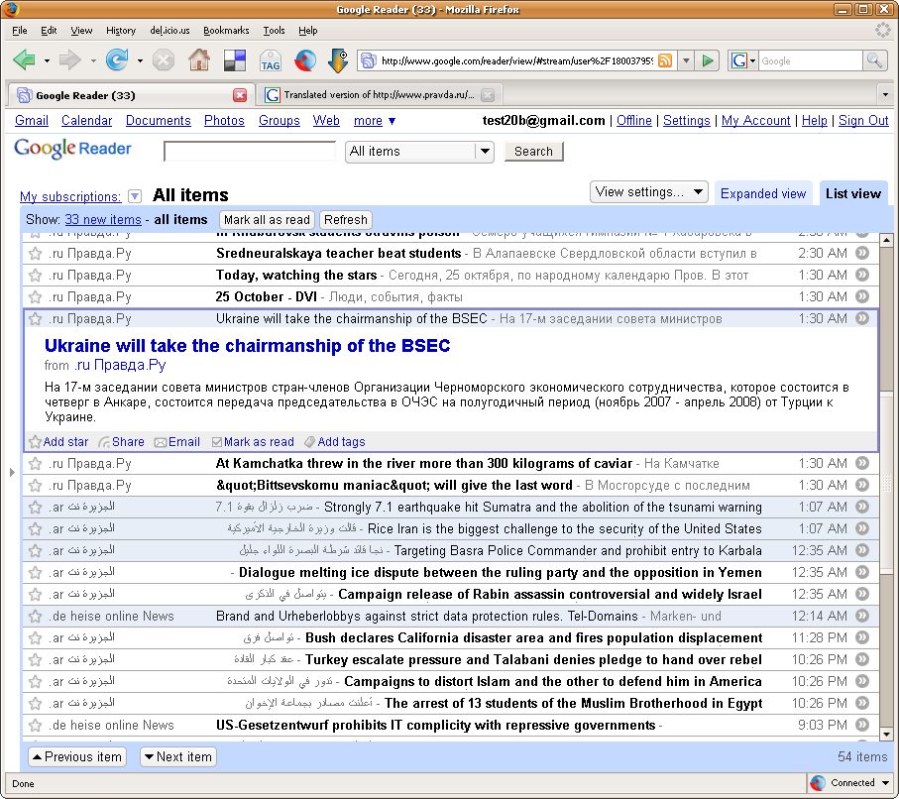899x799 pixels.
Task: Click the RSS feed icon in address bar
Action: pos(665,60)
